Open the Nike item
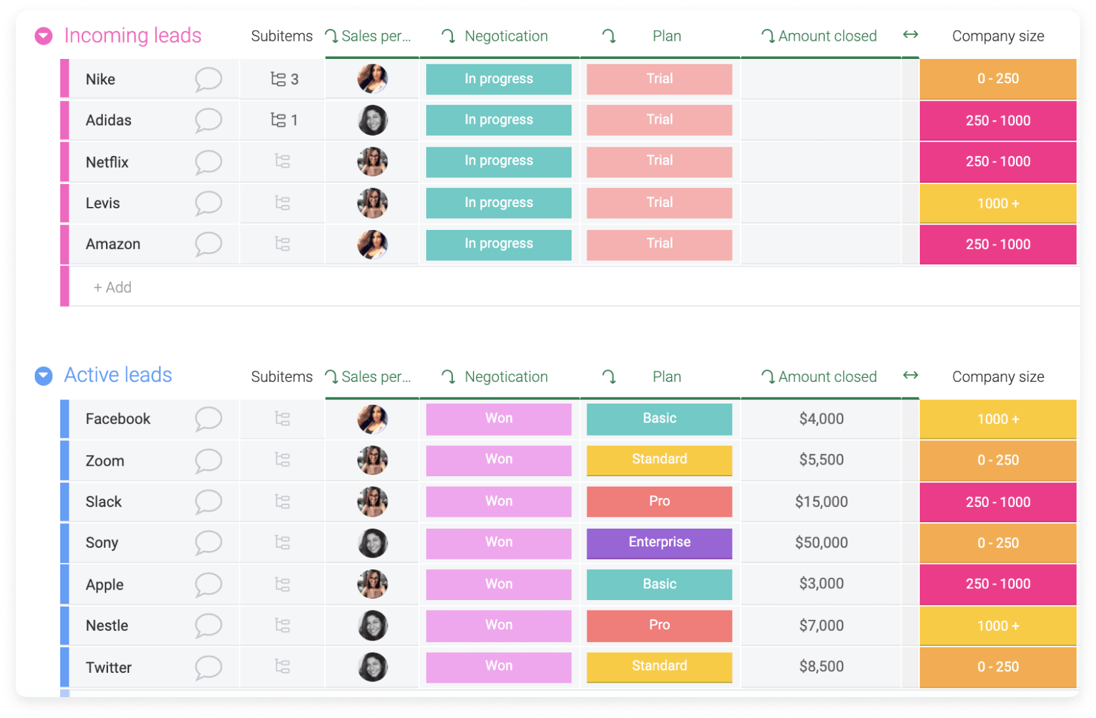 100,79
